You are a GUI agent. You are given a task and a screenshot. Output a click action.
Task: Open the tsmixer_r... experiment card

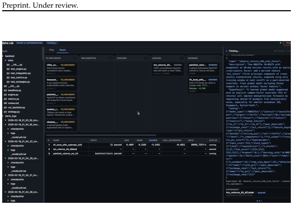coord(61,112)
